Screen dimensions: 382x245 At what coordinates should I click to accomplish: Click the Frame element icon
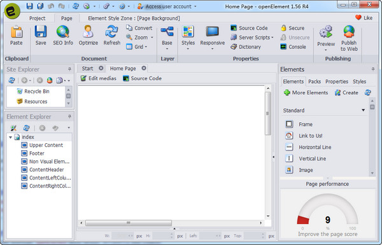pos(289,124)
